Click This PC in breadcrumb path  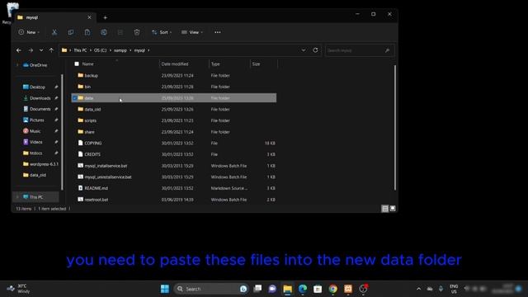(81, 50)
